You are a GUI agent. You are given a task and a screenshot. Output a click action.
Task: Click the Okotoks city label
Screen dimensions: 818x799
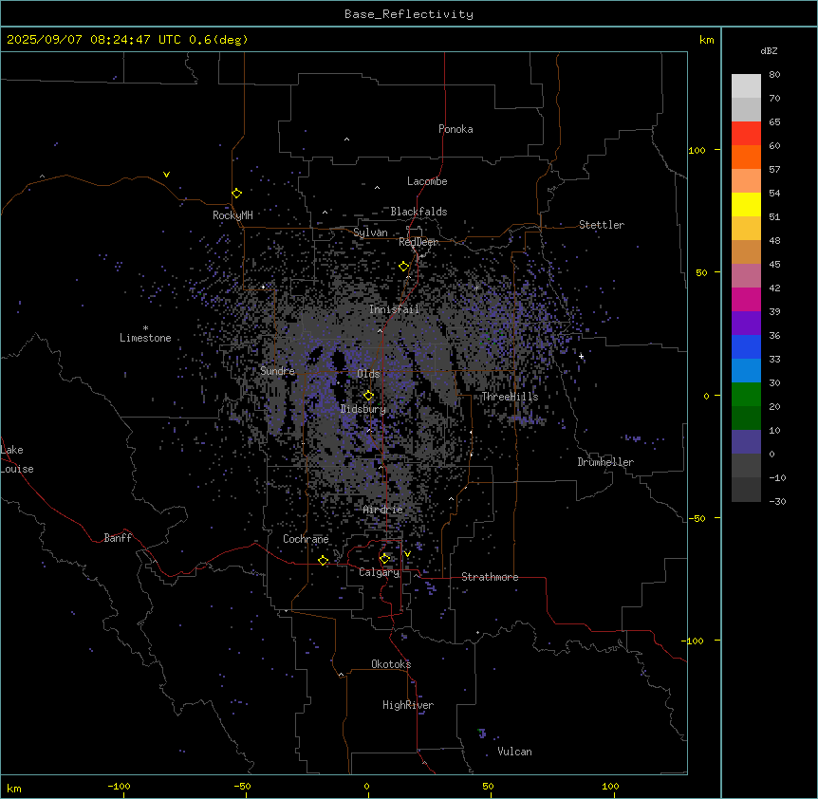pyautogui.click(x=391, y=664)
